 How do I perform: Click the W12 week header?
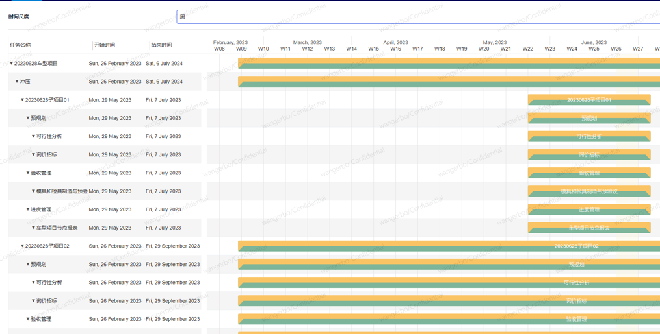[x=308, y=49]
